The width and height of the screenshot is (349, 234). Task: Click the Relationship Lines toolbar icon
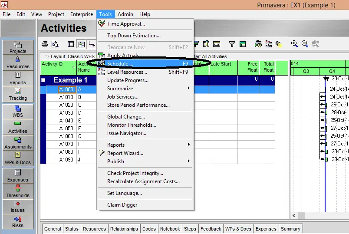coord(92,44)
